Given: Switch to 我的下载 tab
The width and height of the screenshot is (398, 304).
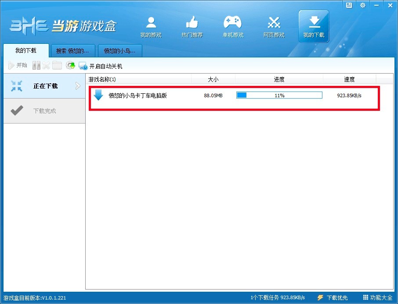Looking at the screenshot, I should (x=26, y=51).
